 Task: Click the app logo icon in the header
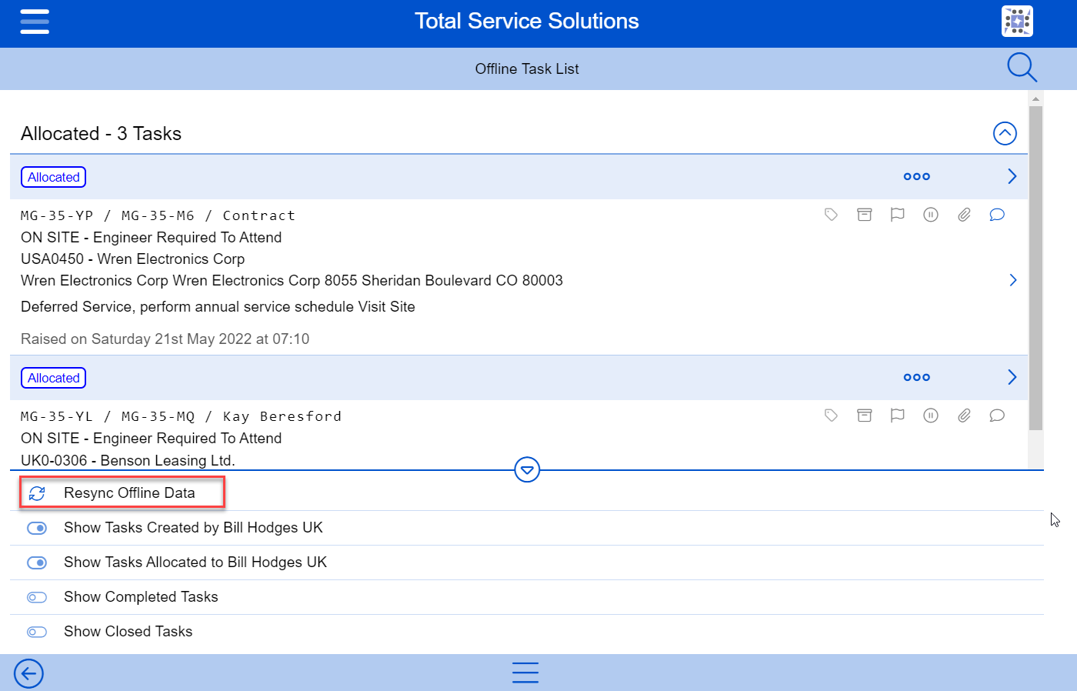coord(1017,22)
